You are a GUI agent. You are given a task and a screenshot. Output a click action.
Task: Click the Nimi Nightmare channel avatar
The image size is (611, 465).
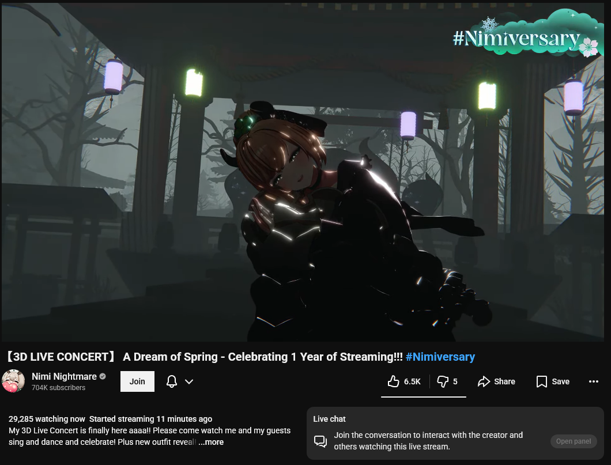click(13, 381)
